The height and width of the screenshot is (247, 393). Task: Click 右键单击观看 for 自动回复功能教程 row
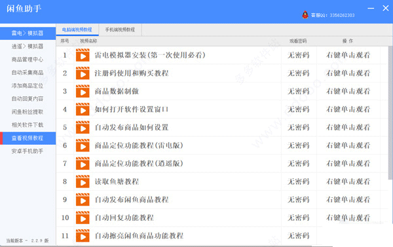coord(348,218)
